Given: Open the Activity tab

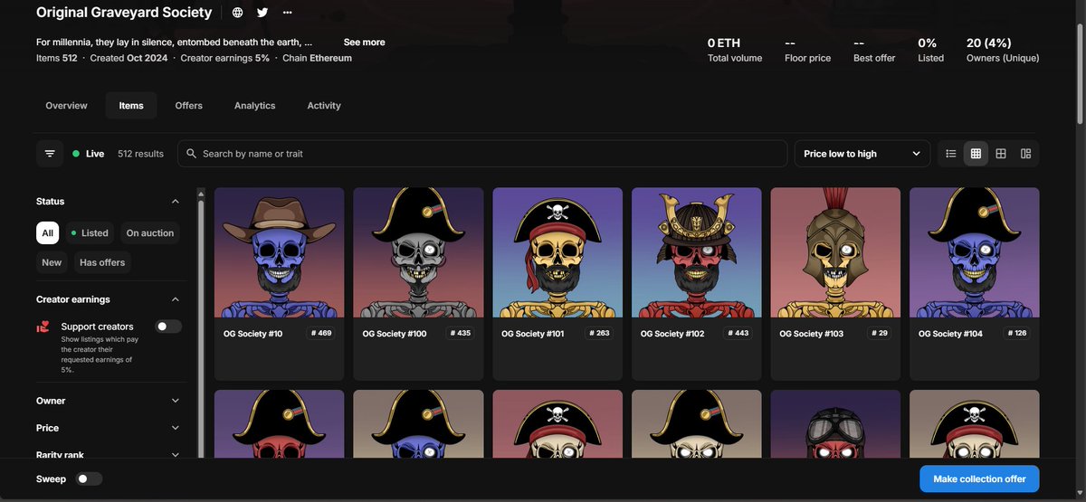Looking at the screenshot, I should point(324,106).
